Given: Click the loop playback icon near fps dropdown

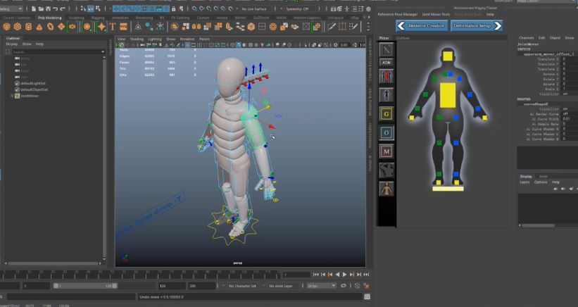Looking at the screenshot, I should (344, 286).
